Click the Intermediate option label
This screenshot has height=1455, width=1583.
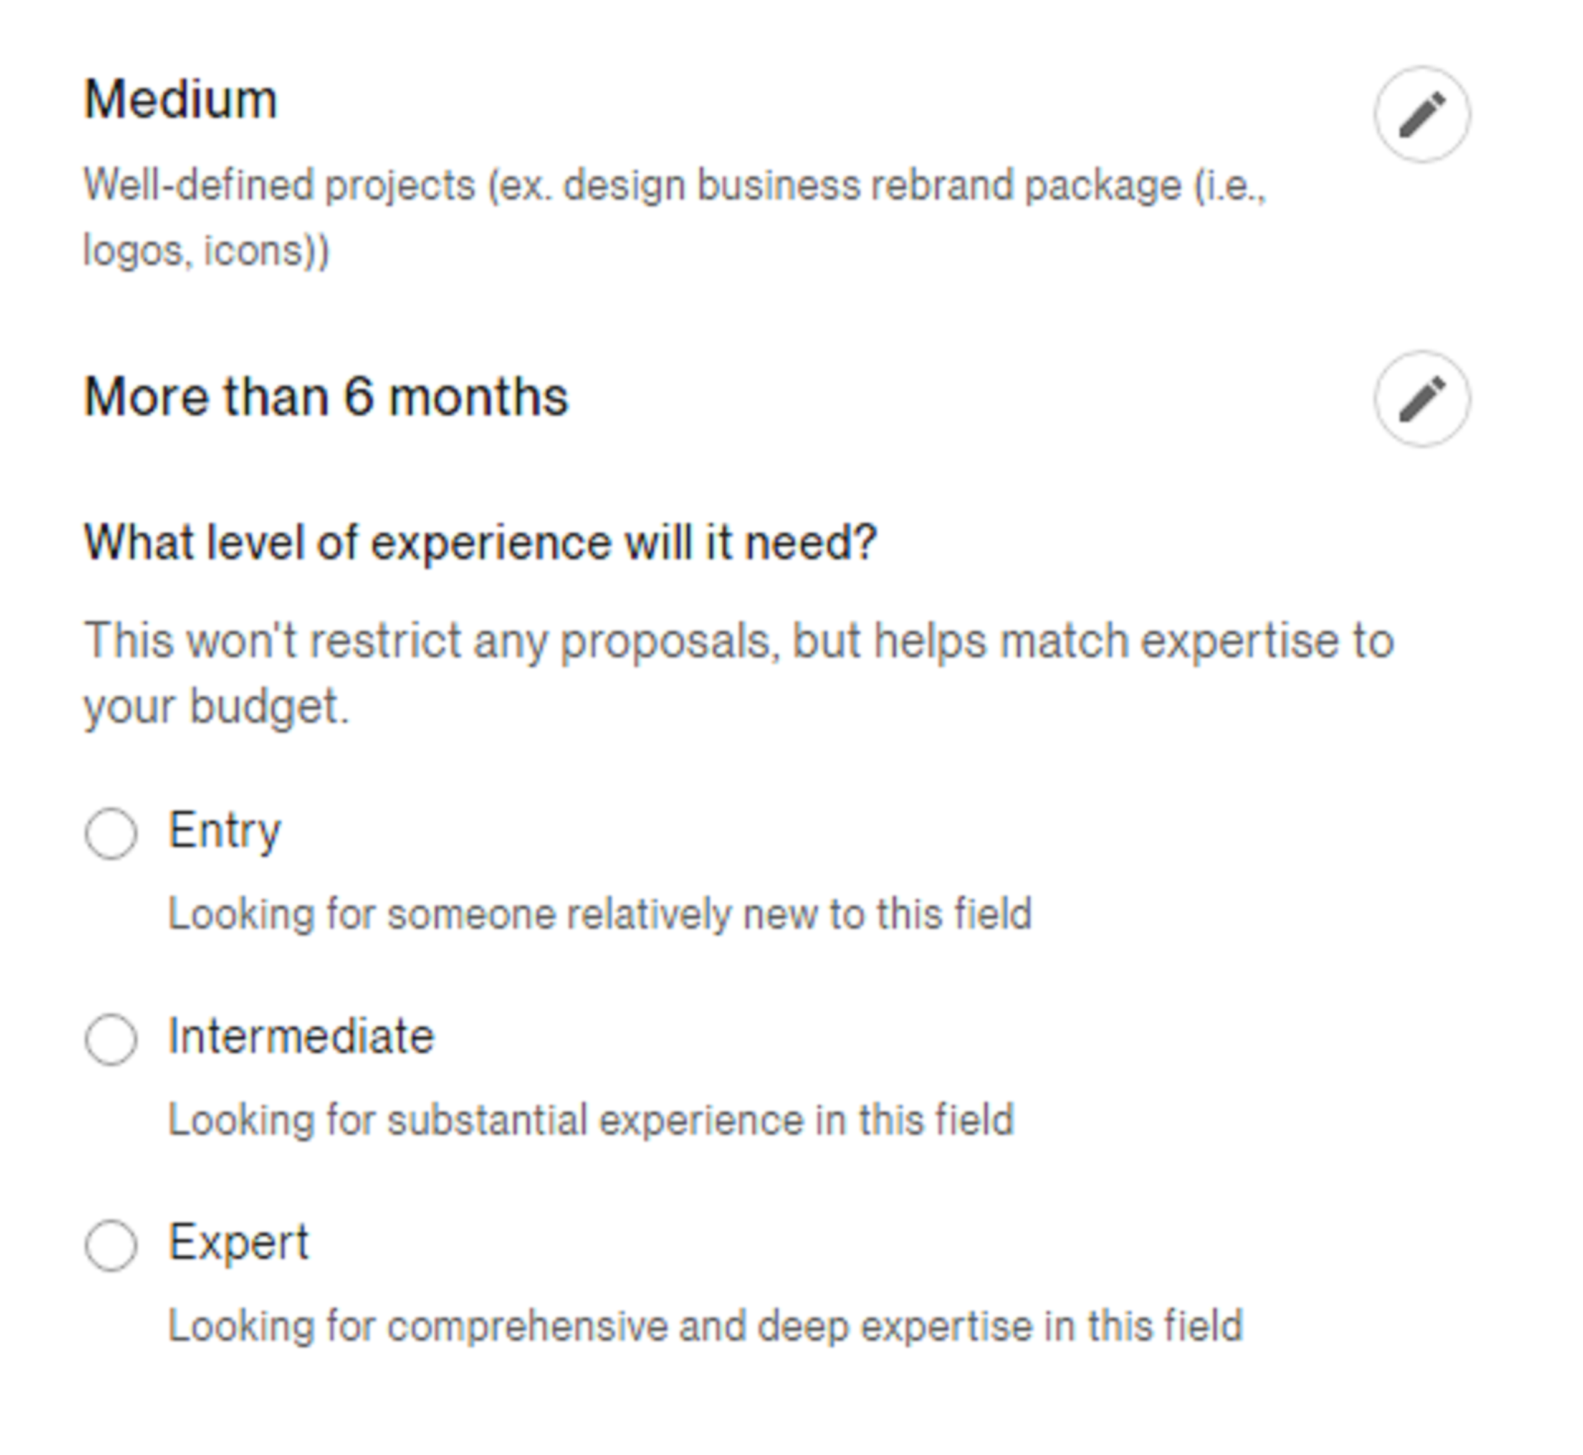tap(301, 1036)
